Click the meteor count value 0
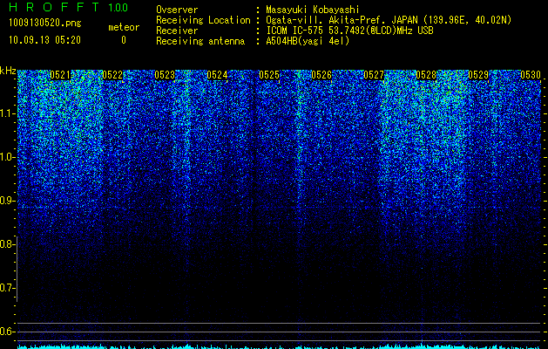The height and width of the screenshot is (349, 548). pyautogui.click(x=124, y=40)
